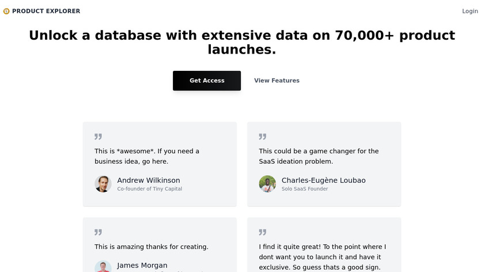484x272 pixels.
Task: Click the quote mark icon above the "quite great" testimonial
Action: tap(262, 232)
